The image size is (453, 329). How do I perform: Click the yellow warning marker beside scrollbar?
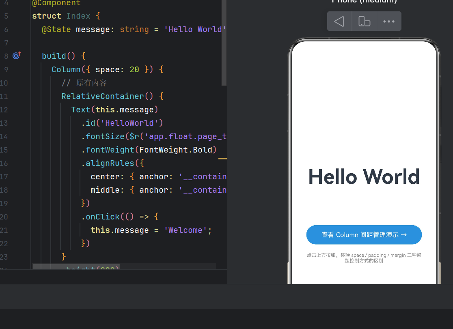point(222,159)
